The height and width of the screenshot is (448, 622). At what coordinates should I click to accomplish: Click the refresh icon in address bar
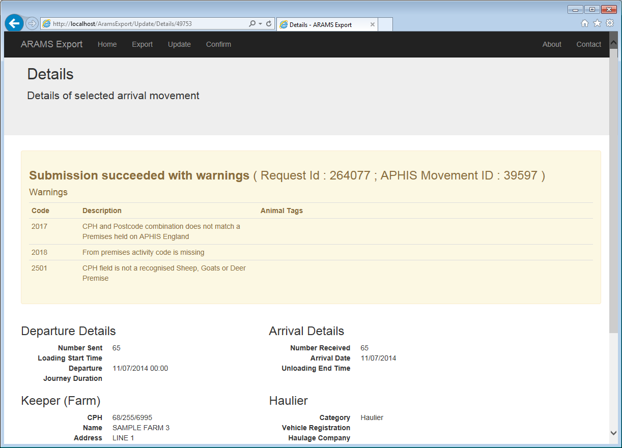(269, 24)
